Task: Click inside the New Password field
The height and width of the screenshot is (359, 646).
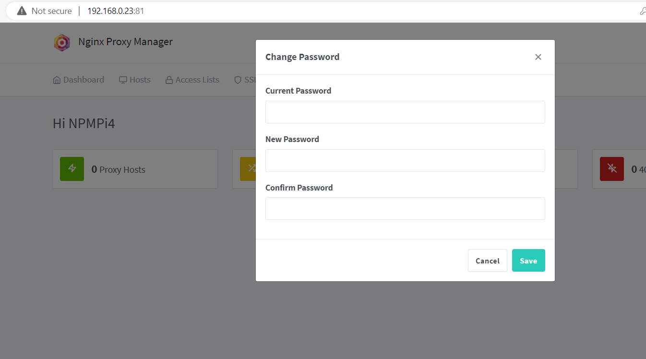Action: pos(405,160)
